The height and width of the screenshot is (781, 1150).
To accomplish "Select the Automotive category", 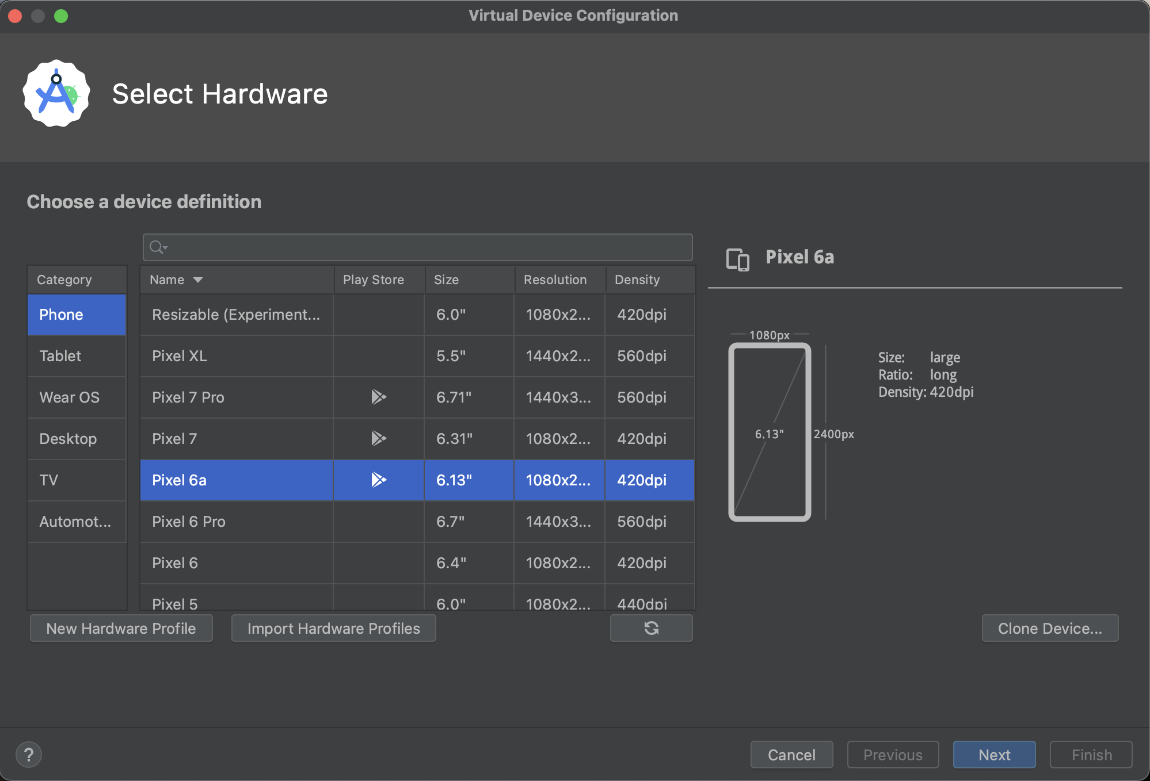I will [76, 522].
